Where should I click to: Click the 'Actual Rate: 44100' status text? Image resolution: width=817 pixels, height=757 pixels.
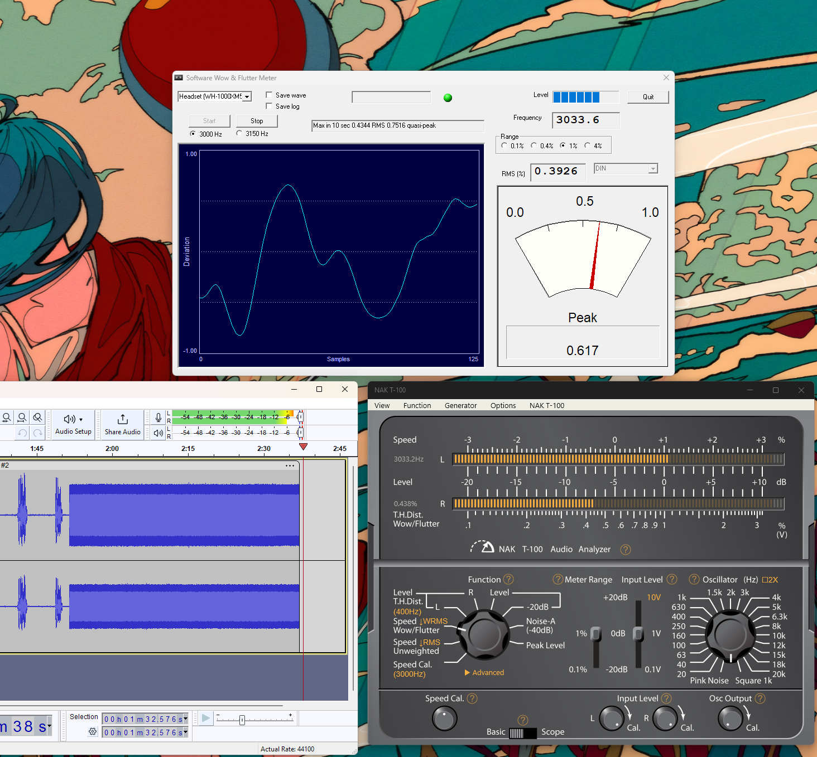coord(287,749)
